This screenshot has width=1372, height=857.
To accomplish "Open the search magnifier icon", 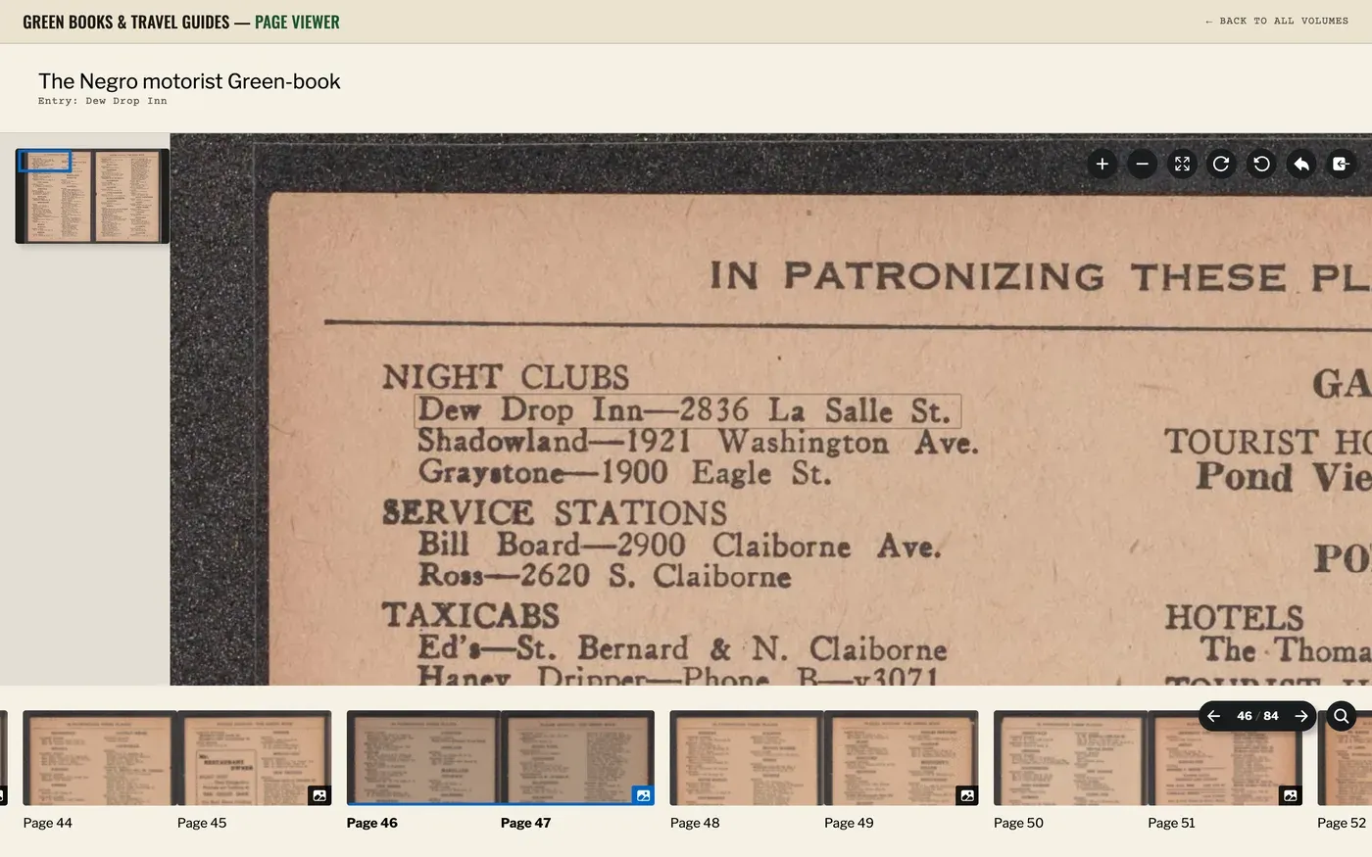I will [1341, 716].
